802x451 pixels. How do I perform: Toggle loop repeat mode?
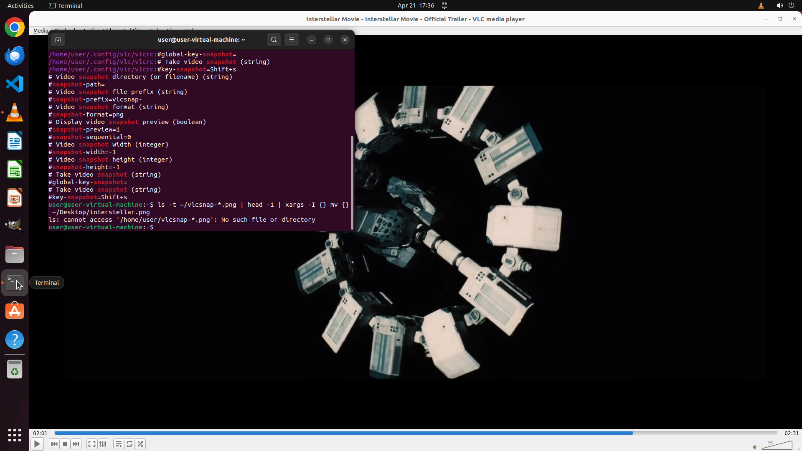point(129,444)
